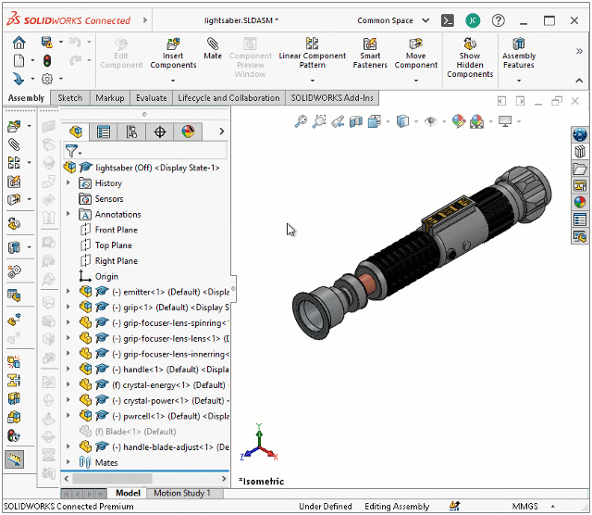Click the tree filter funnel icon
The height and width of the screenshot is (515, 592).
point(72,151)
